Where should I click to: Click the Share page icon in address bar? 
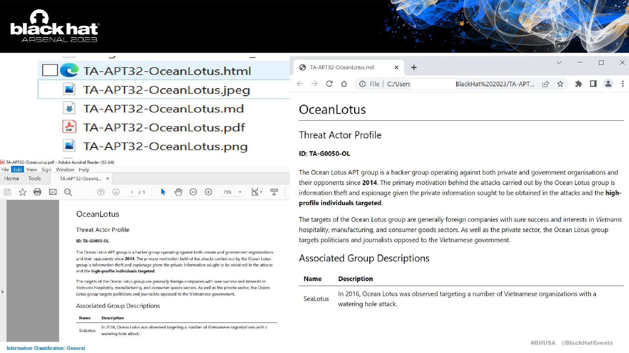[x=545, y=84]
